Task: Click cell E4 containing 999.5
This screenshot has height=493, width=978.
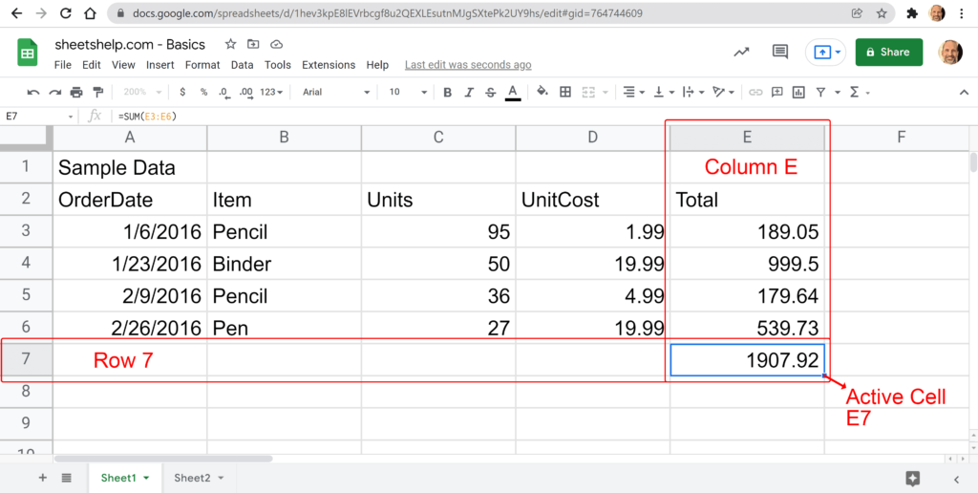Action: [747, 264]
